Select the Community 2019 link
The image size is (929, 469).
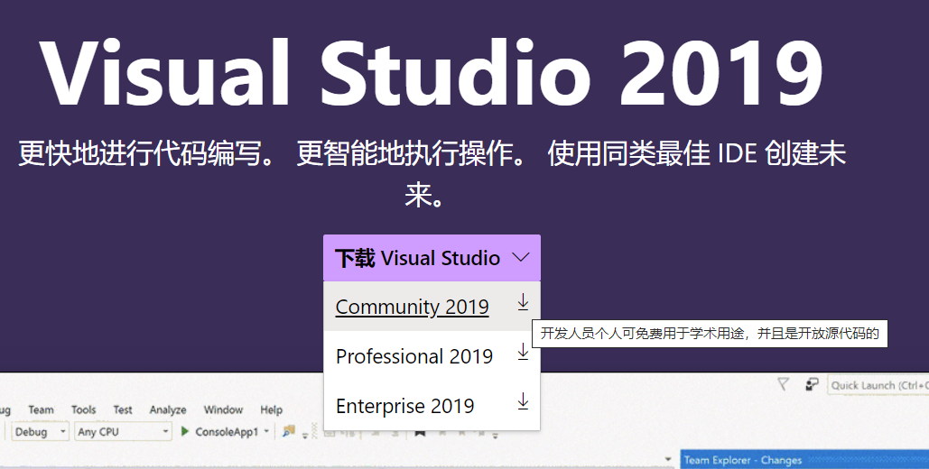click(x=413, y=307)
